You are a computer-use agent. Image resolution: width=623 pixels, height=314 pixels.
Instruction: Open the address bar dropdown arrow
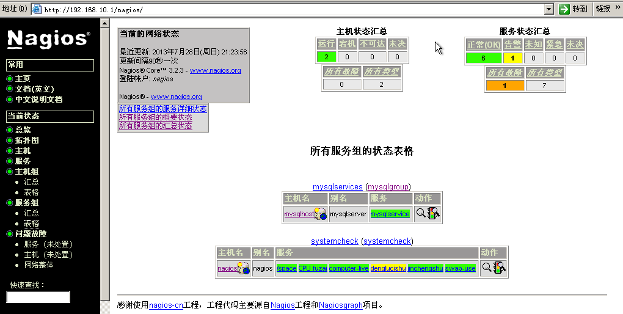[x=548, y=9]
